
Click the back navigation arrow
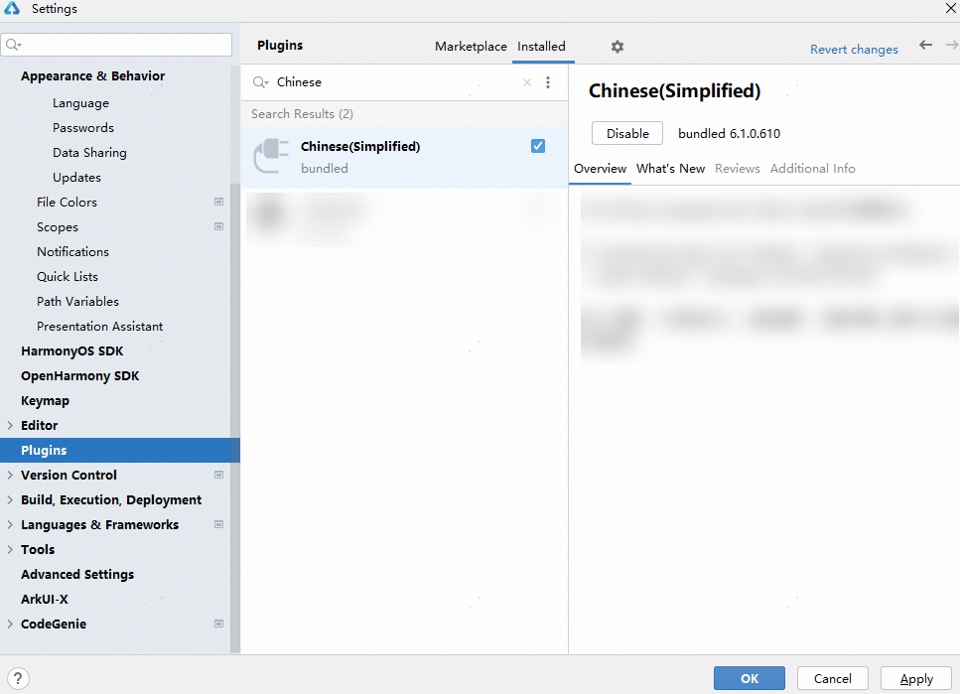(925, 46)
